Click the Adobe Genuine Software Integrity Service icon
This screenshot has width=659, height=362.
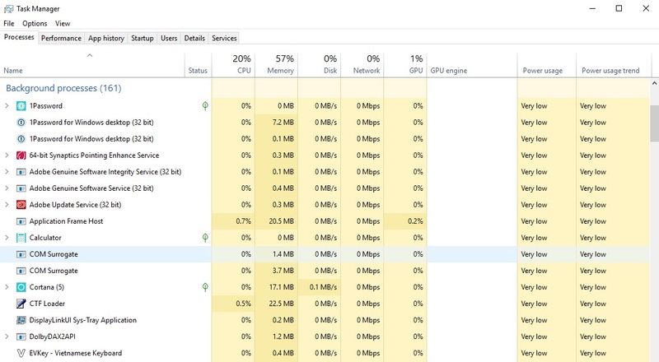tap(21, 172)
